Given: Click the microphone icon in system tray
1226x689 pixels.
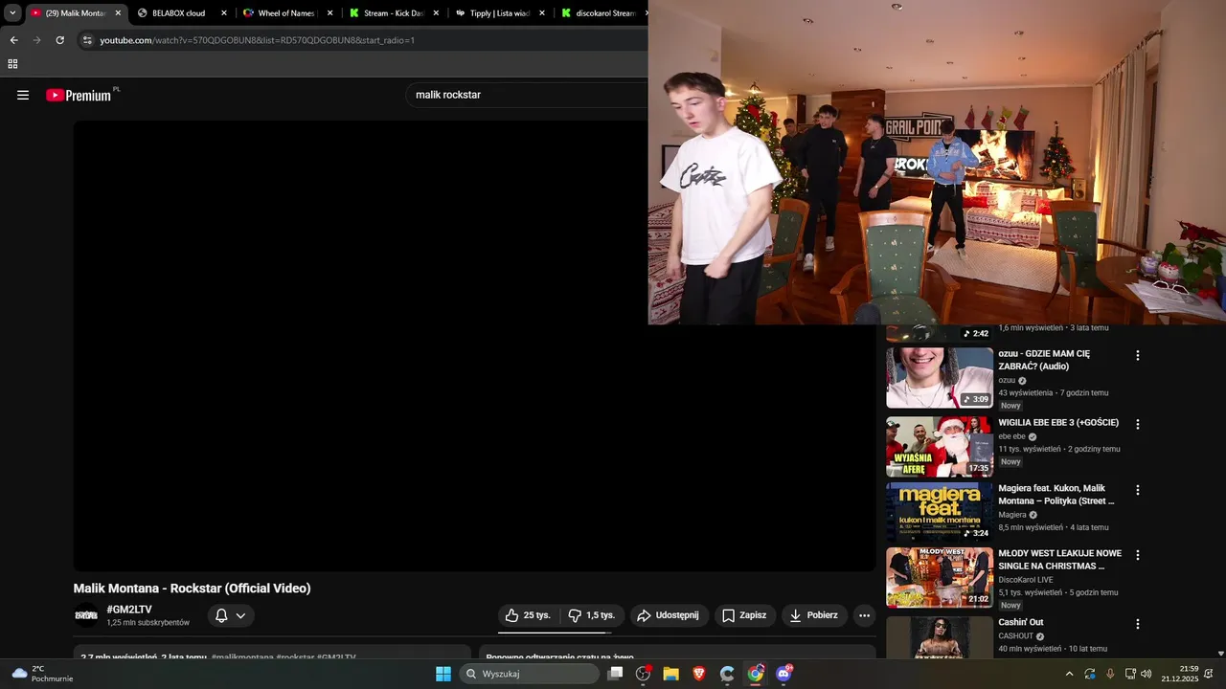Looking at the screenshot, I should pos(1110,674).
